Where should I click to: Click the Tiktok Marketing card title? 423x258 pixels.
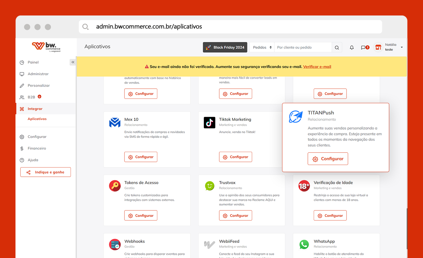(235, 119)
